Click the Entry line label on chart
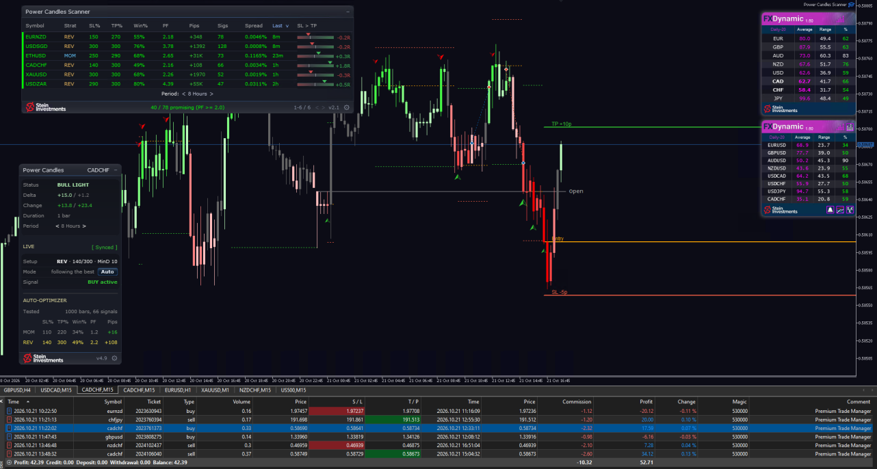This screenshot has width=877, height=469. point(558,238)
